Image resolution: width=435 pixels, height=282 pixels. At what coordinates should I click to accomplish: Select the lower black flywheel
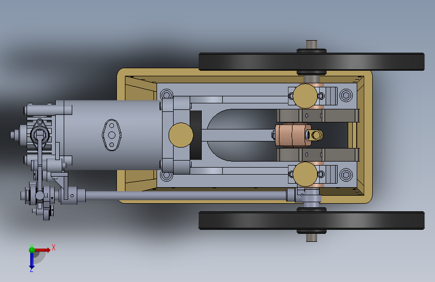click(x=312, y=221)
